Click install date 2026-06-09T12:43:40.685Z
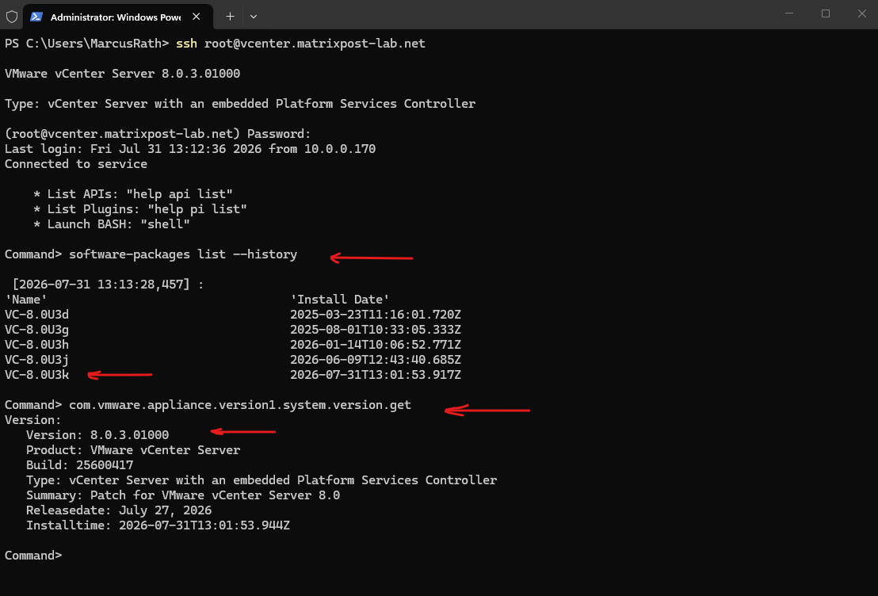Screen dimensions: 878x596 click(x=376, y=360)
